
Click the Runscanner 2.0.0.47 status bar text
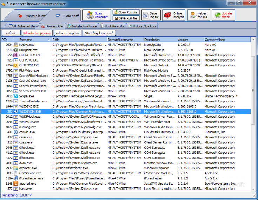[x=17, y=195]
